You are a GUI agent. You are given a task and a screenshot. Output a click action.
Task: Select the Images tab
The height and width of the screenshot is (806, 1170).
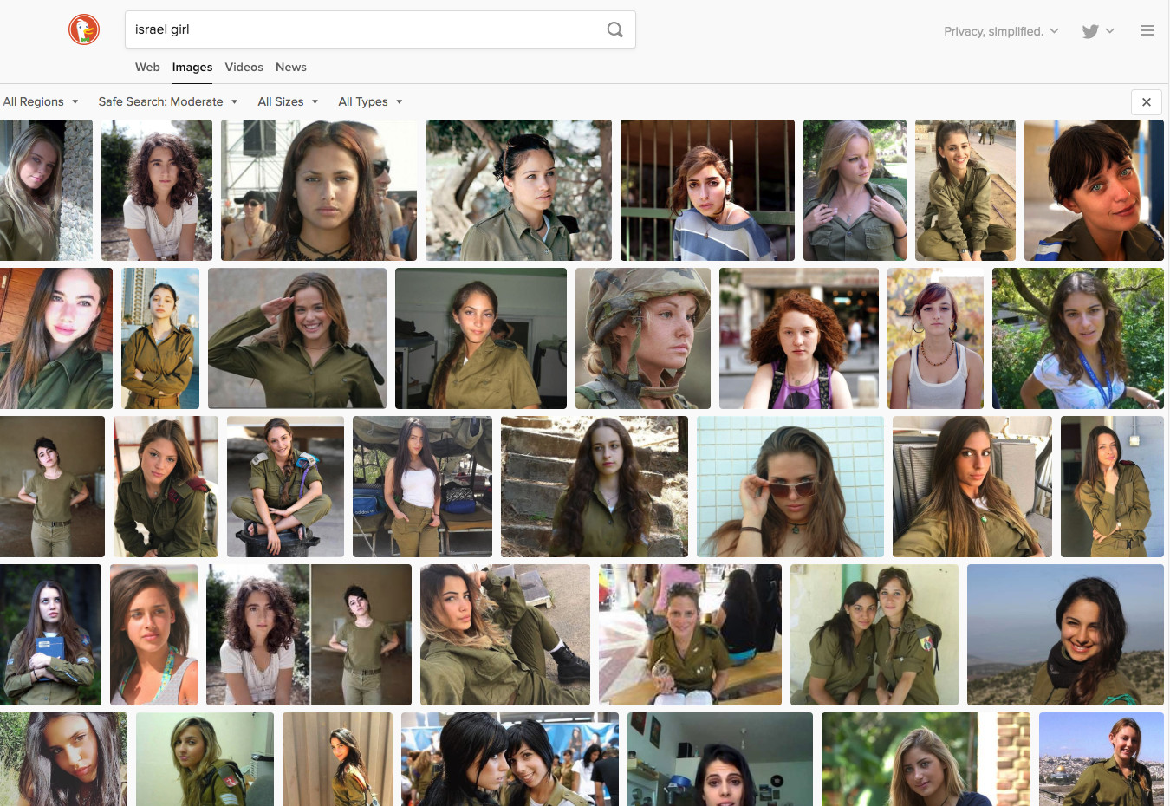pyautogui.click(x=192, y=68)
